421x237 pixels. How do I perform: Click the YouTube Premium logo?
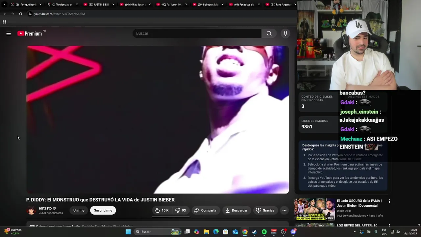[x=30, y=33]
